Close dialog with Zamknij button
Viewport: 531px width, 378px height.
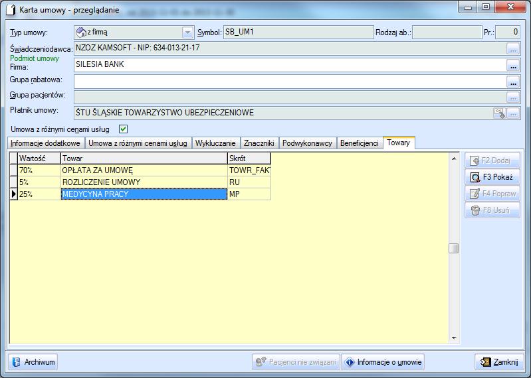[499, 362]
